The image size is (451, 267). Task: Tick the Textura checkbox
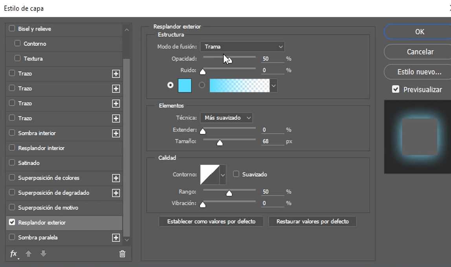point(18,59)
